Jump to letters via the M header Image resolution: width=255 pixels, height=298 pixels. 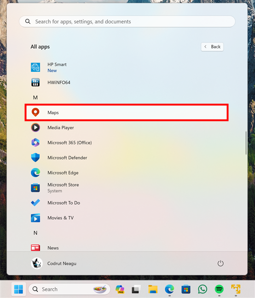(x=35, y=97)
